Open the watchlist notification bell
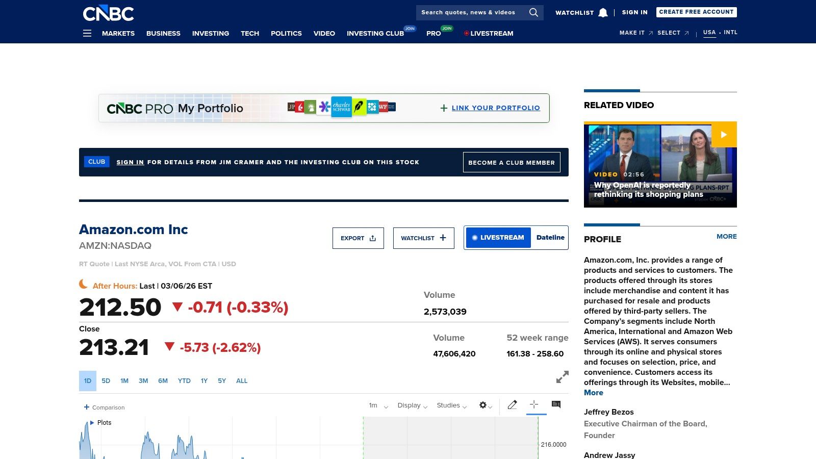The width and height of the screenshot is (816, 459). pyautogui.click(x=603, y=12)
